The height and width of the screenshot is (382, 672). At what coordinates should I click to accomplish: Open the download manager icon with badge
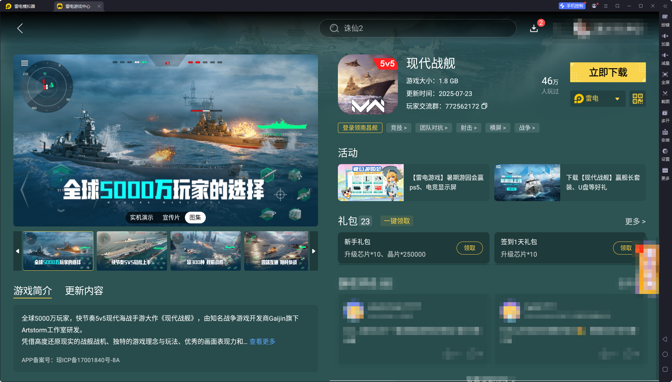coord(534,28)
